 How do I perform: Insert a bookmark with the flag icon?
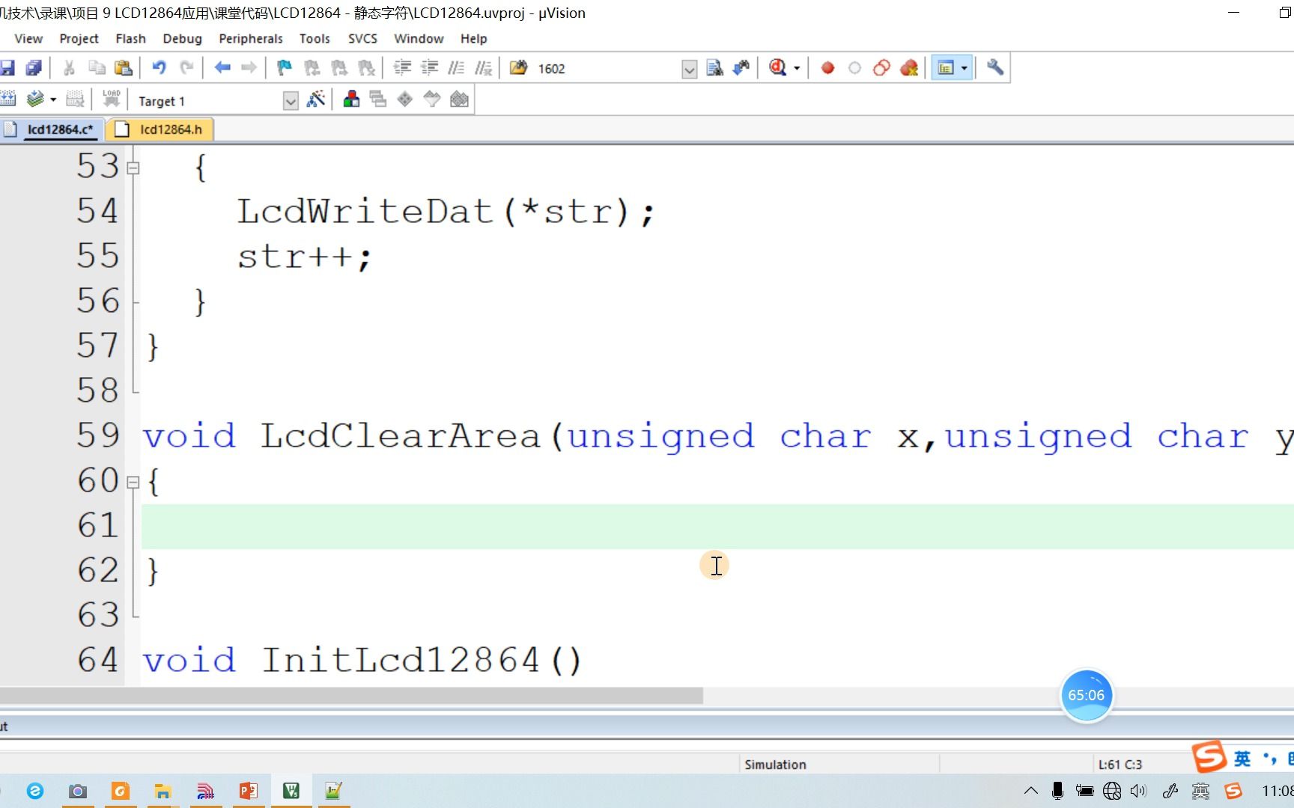tap(285, 68)
